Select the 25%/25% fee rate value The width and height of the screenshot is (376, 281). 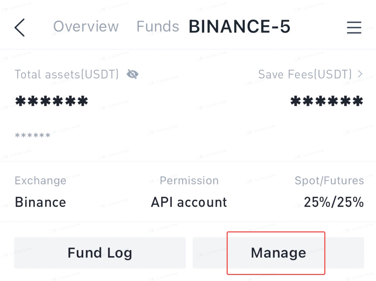point(334,202)
